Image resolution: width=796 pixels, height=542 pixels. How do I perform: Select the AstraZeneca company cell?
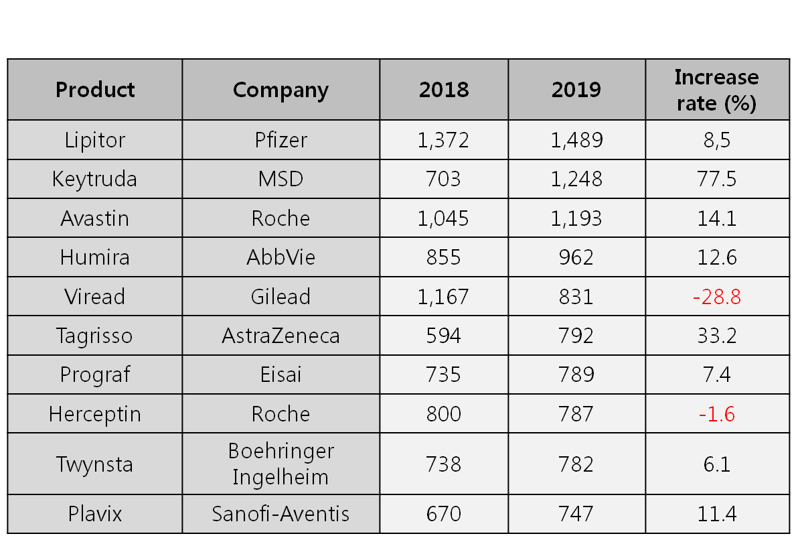(x=281, y=336)
